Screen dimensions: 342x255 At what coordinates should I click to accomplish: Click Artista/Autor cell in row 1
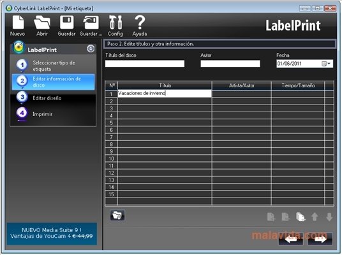[242, 94]
